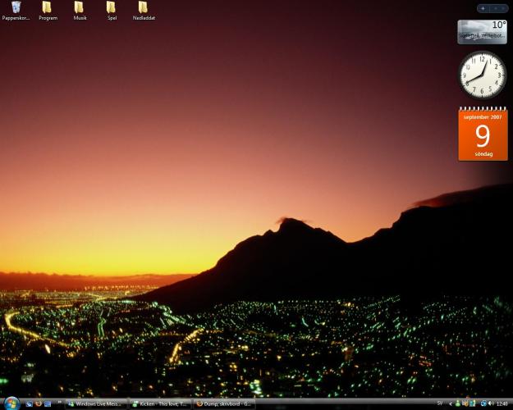Switch to Kicken - This love taskbar window
This screenshot has width=513, height=410.
(x=160, y=403)
